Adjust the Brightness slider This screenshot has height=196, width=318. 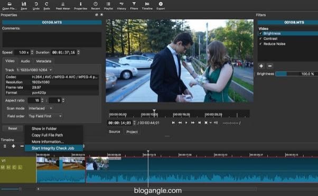[296, 74]
